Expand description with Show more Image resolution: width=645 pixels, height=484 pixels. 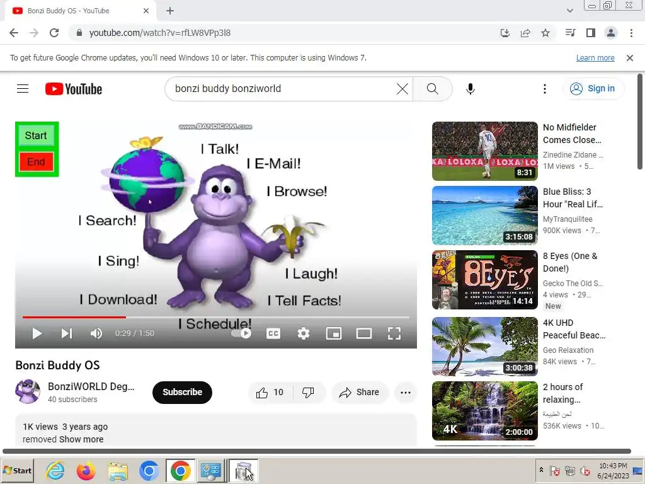[81, 439]
